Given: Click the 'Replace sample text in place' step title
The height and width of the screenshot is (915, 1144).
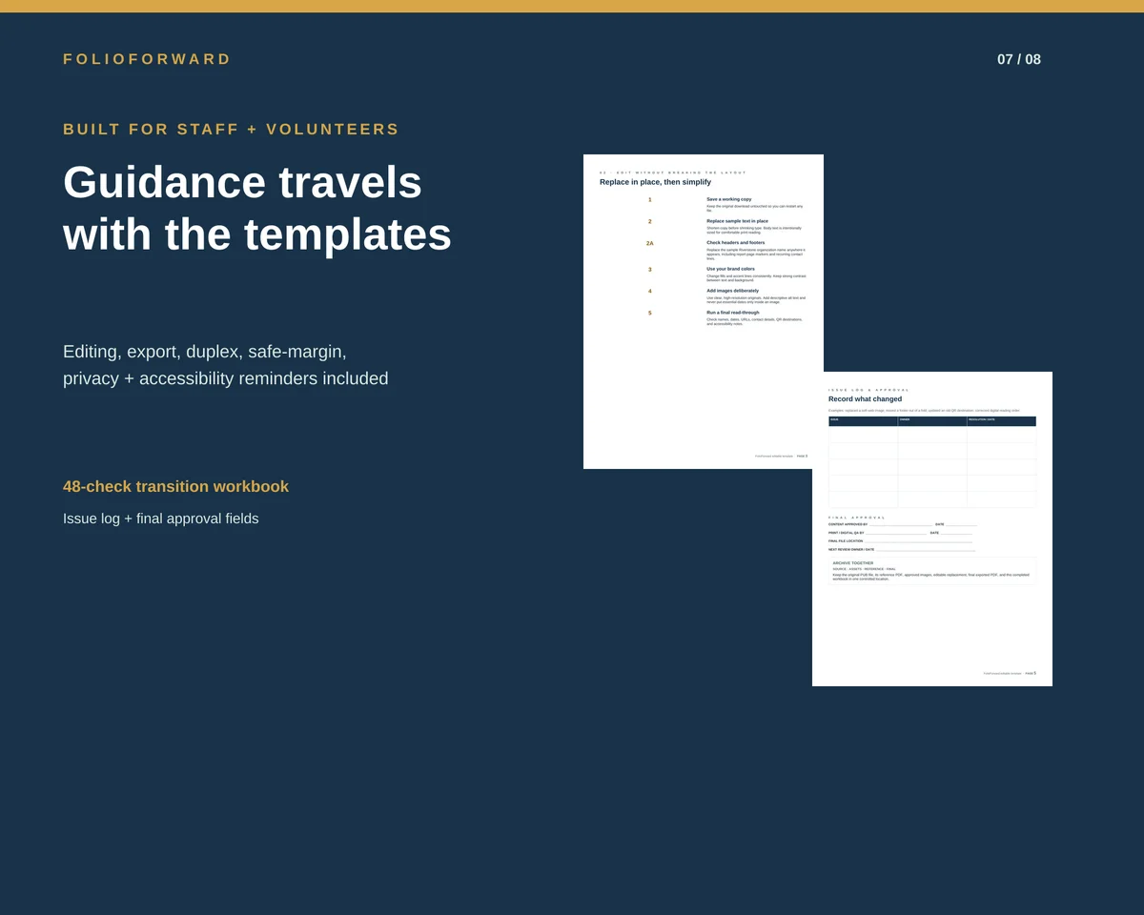Looking at the screenshot, I should point(738,221).
